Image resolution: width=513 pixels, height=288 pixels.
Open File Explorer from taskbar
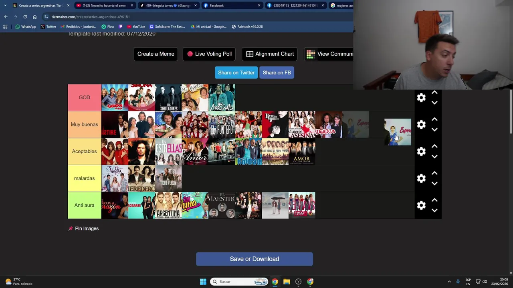pos(287,282)
